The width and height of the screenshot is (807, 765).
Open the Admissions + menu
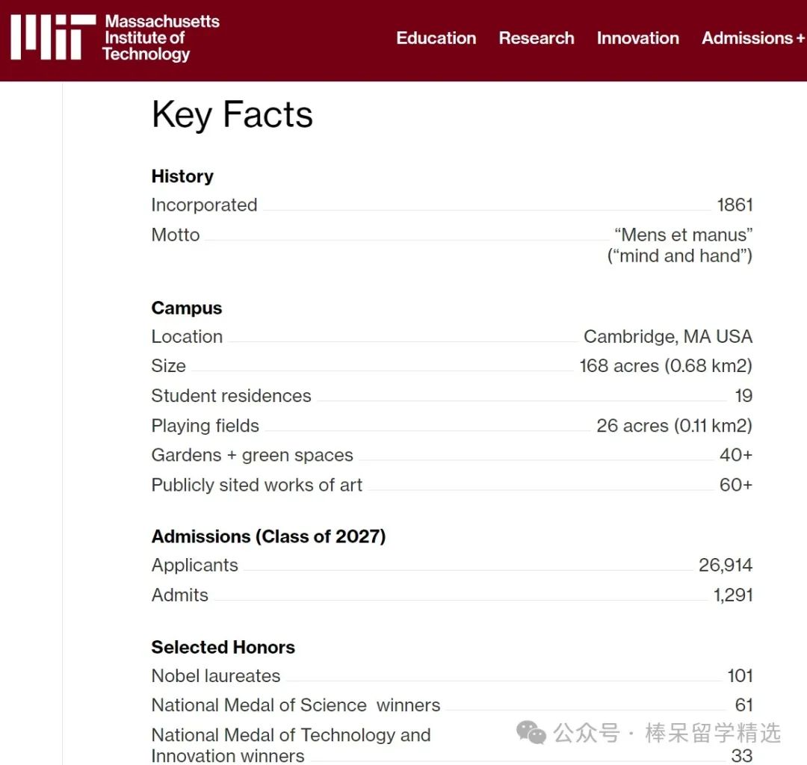pyautogui.click(x=753, y=38)
